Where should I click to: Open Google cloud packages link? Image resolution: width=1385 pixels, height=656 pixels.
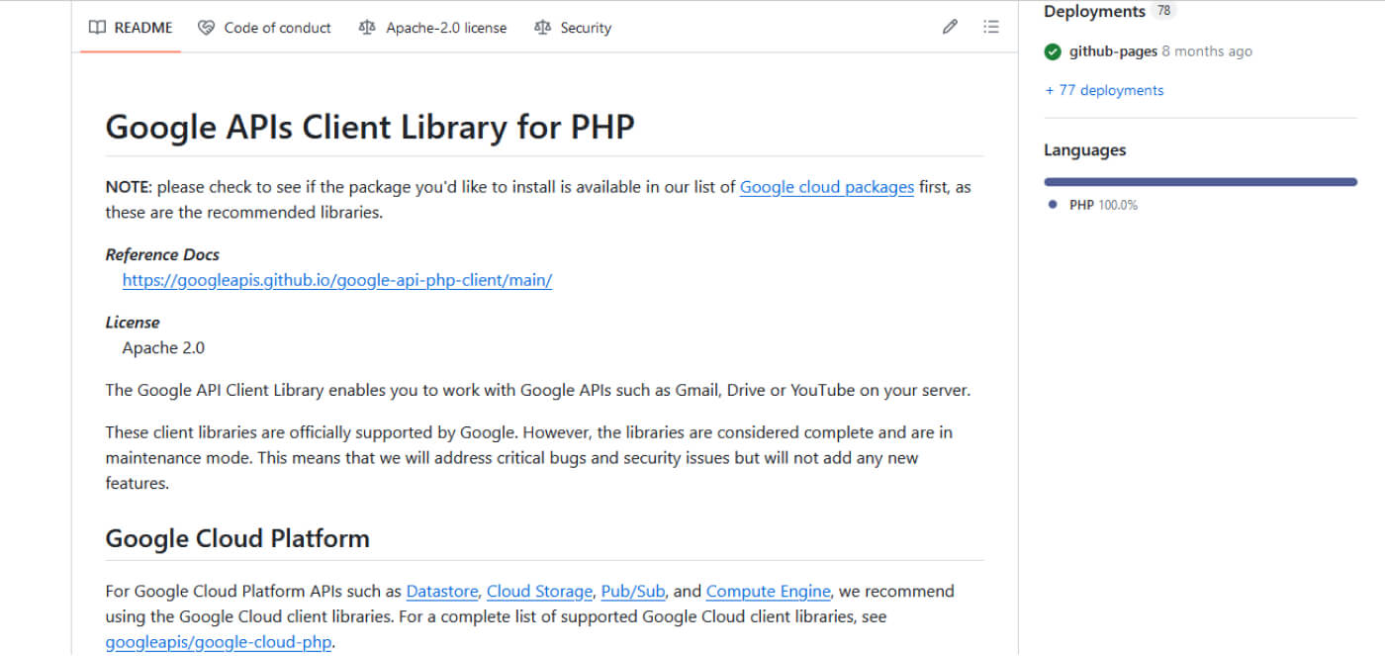[x=827, y=187]
